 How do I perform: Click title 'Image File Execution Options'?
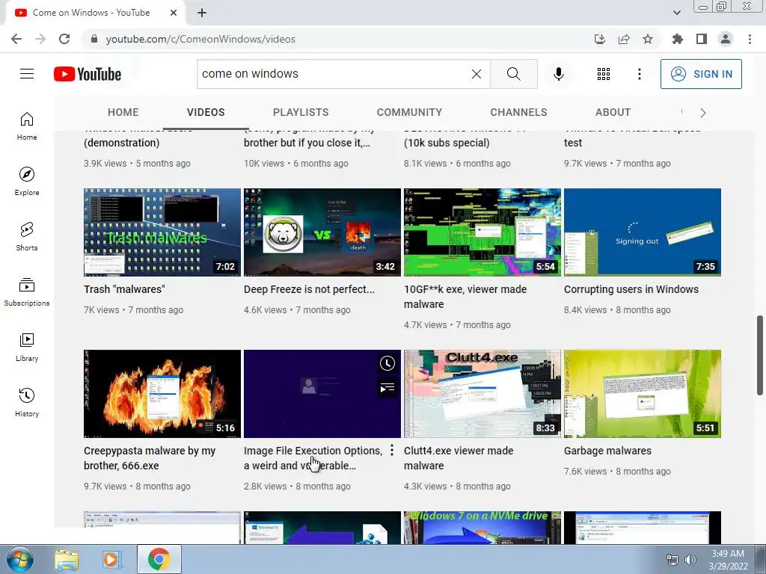click(x=313, y=458)
